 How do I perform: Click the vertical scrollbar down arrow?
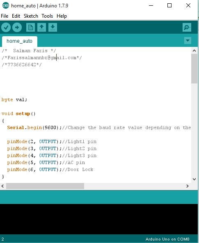(x=194, y=179)
